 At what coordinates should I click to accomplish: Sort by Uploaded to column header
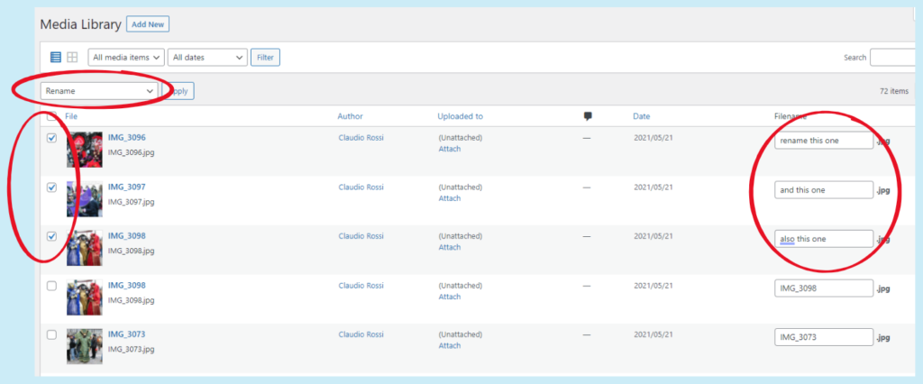point(461,116)
